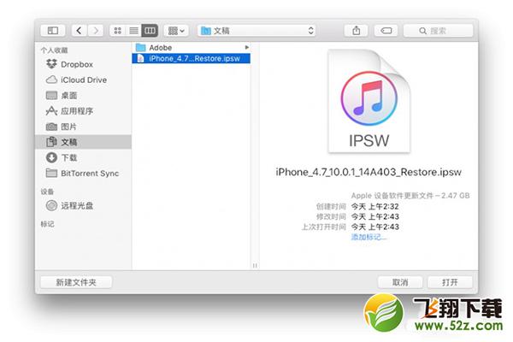Open the Adobe folder

[x=191, y=48]
